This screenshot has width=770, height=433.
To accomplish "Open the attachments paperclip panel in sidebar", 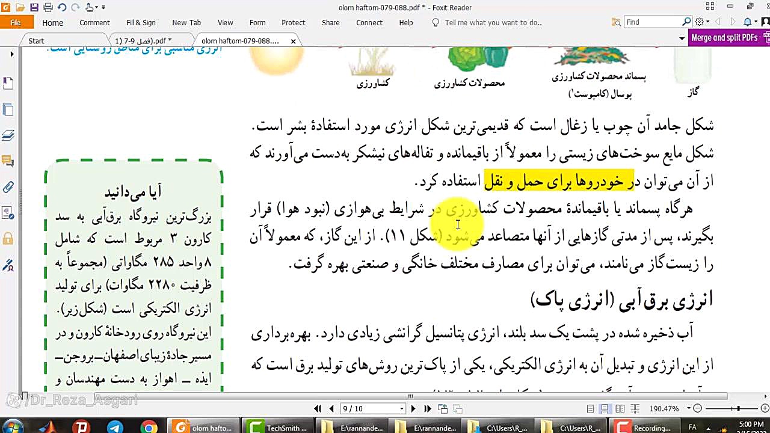I will (8, 188).
